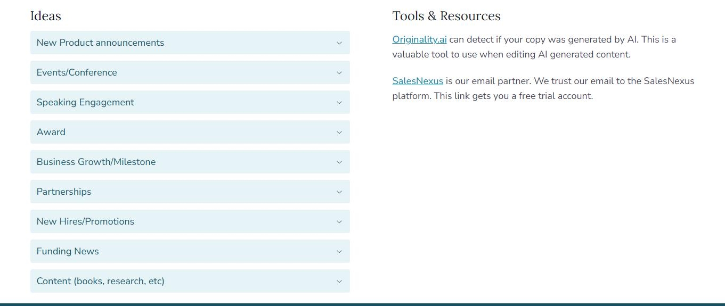Expand the Partnerships accordion

pos(190,192)
